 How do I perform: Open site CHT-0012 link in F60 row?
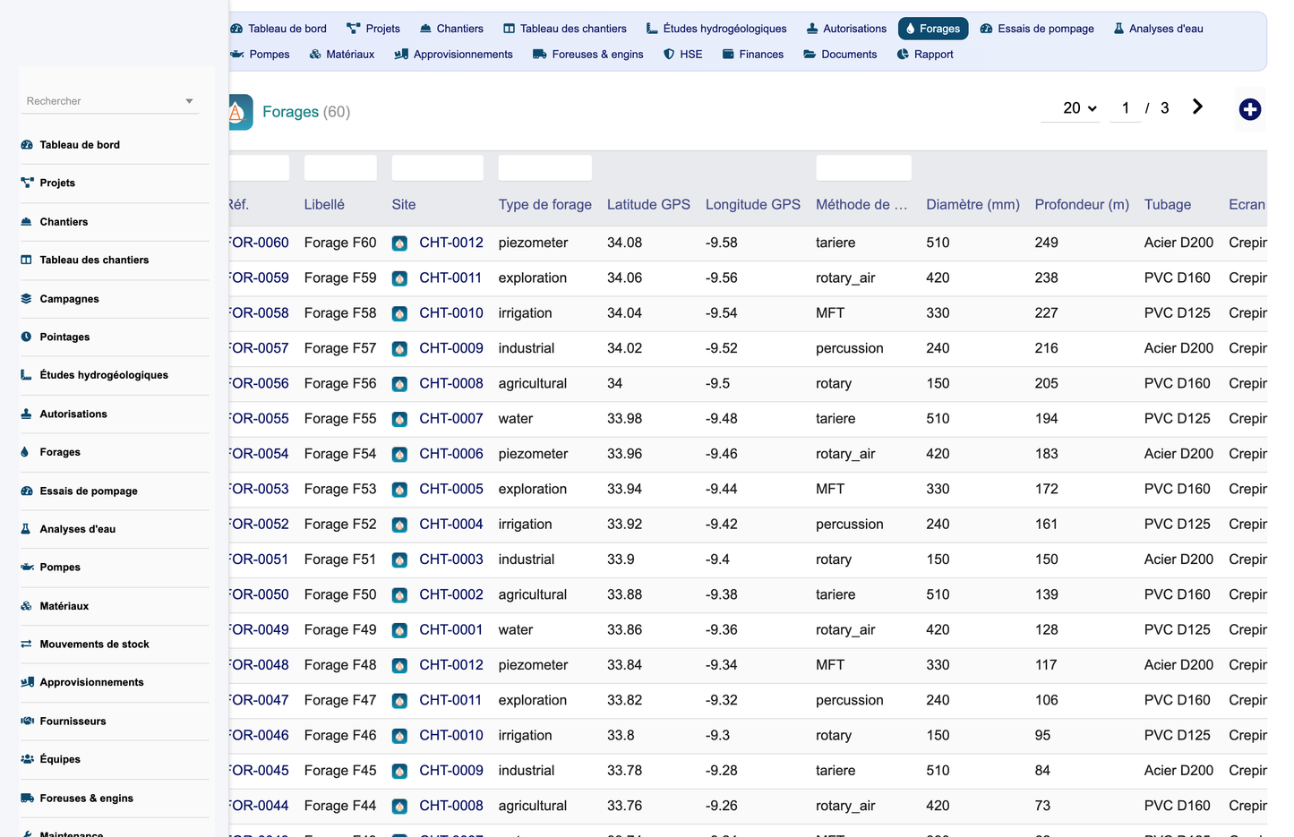(x=451, y=243)
